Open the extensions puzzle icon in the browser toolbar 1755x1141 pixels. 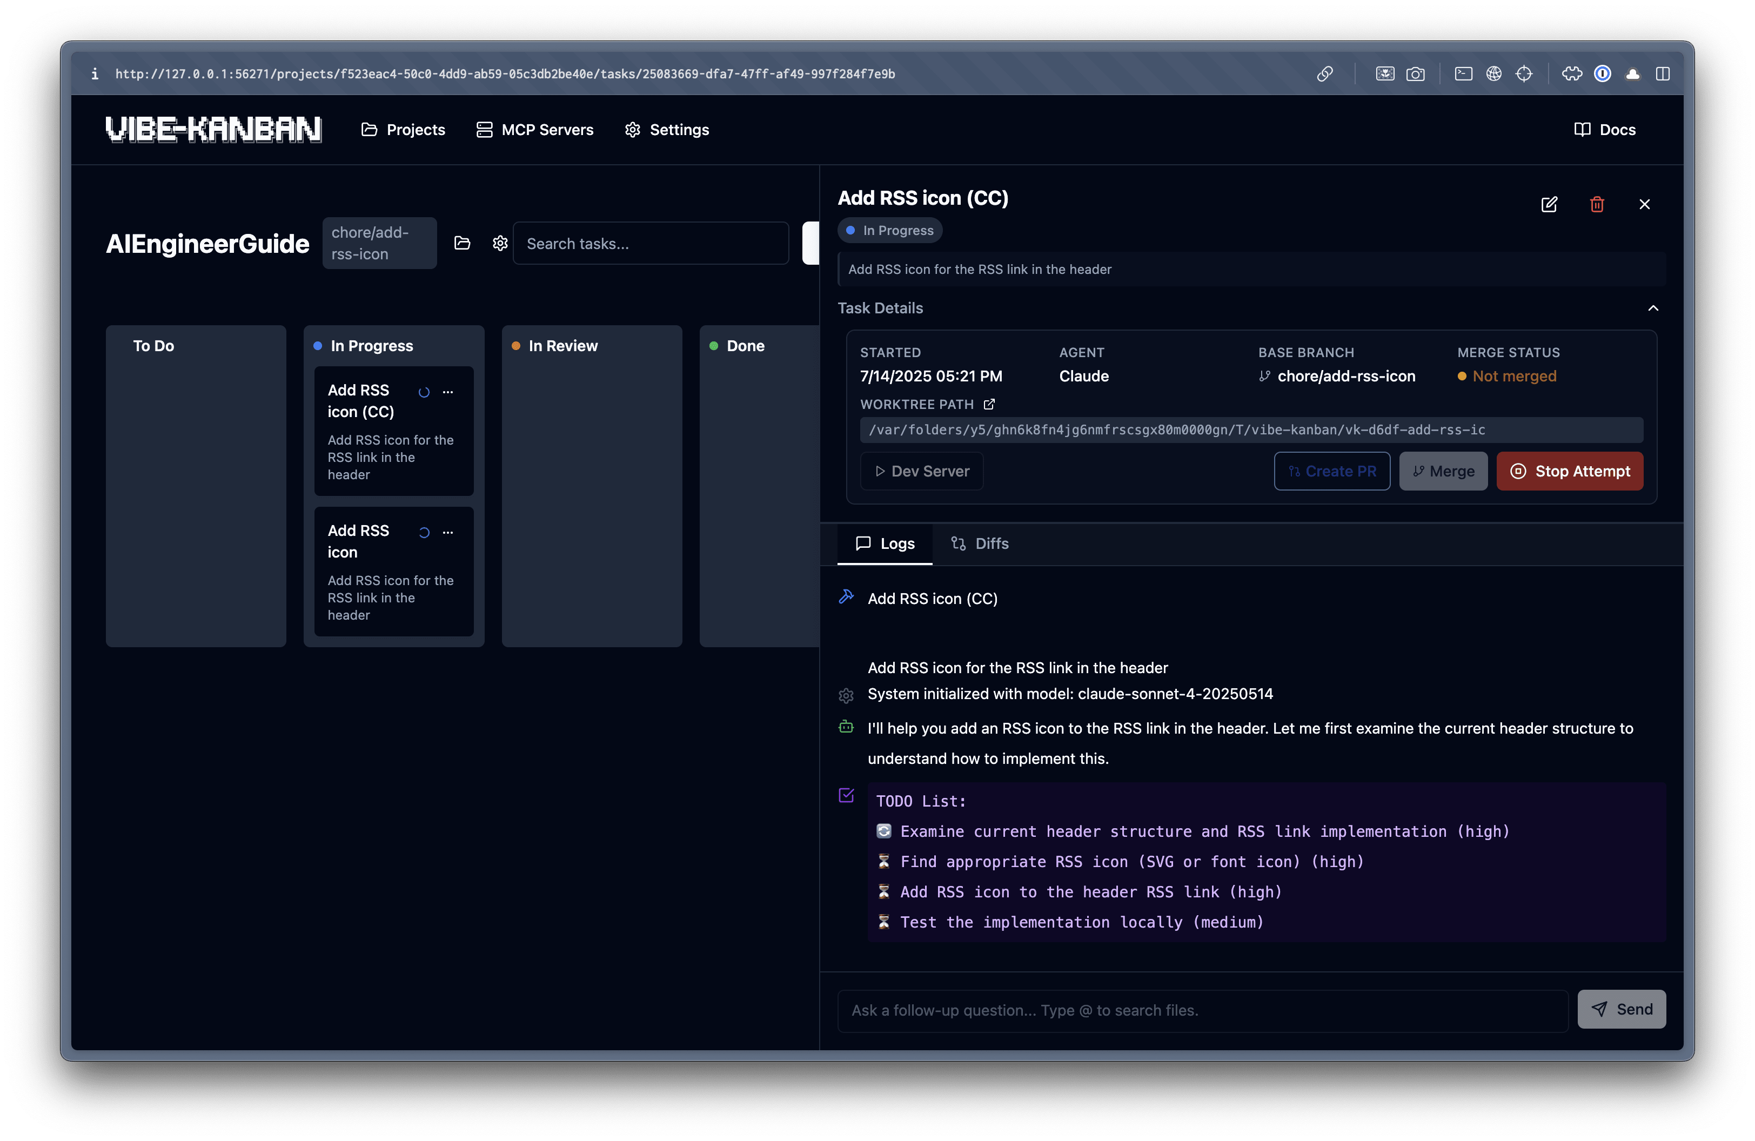pos(1571,73)
